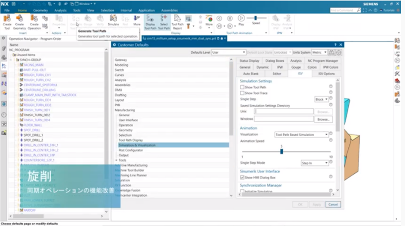Image resolution: width=405 pixels, height=226 pixels.
Task: Switch to the Gouge tab
Action: tap(296, 67)
